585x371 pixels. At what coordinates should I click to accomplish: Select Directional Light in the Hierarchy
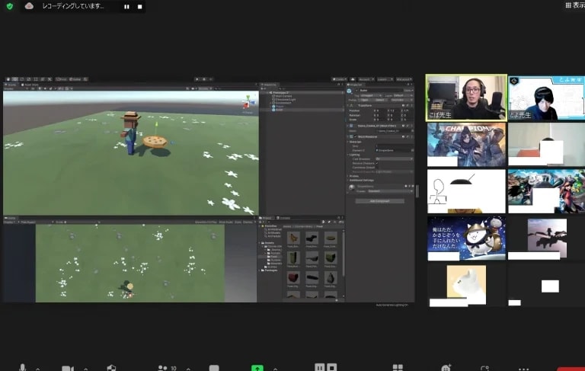click(285, 99)
